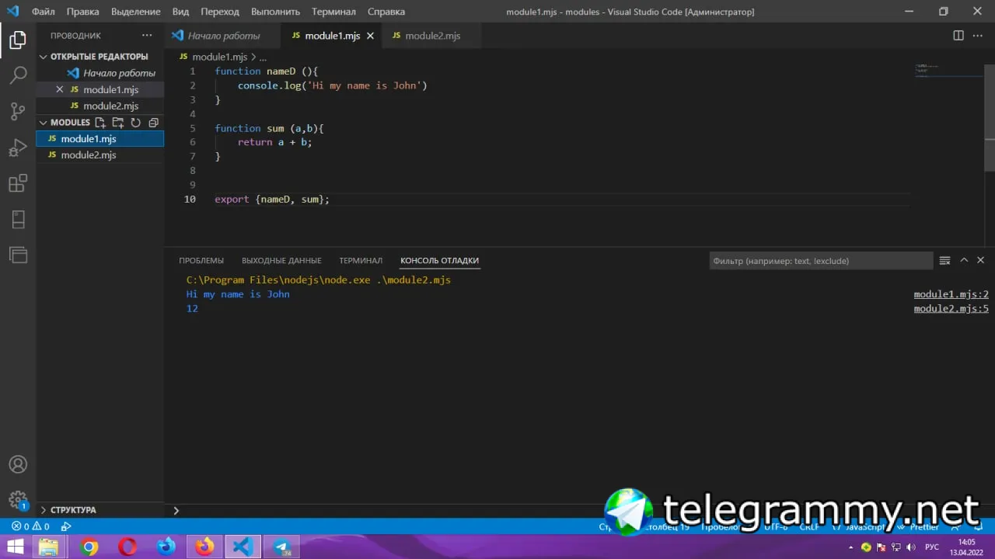Viewport: 995px width, 559px height.
Task: Show the ТЕРМИНАЛ panel tab
Action: click(x=361, y=261)
